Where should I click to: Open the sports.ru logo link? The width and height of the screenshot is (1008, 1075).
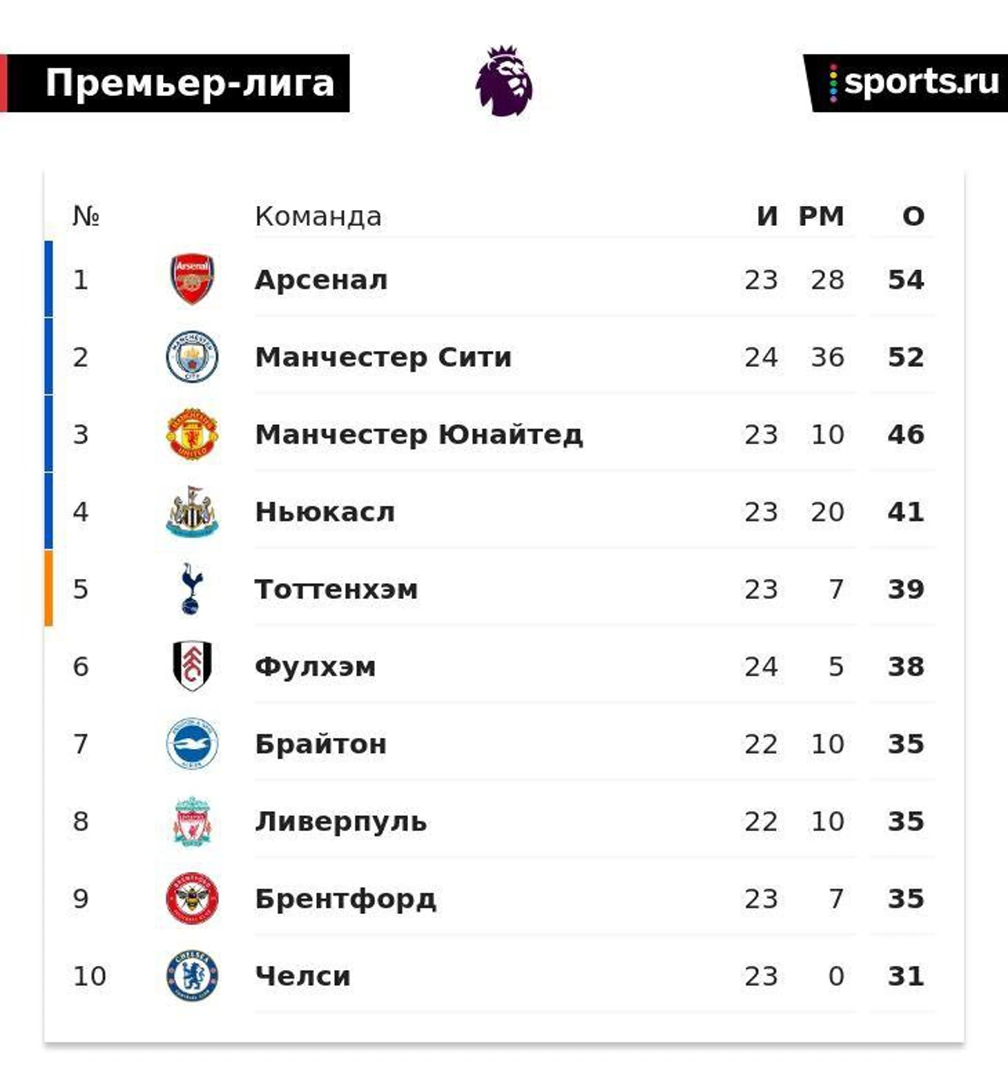pyautogui.click(x=906, y=83)
